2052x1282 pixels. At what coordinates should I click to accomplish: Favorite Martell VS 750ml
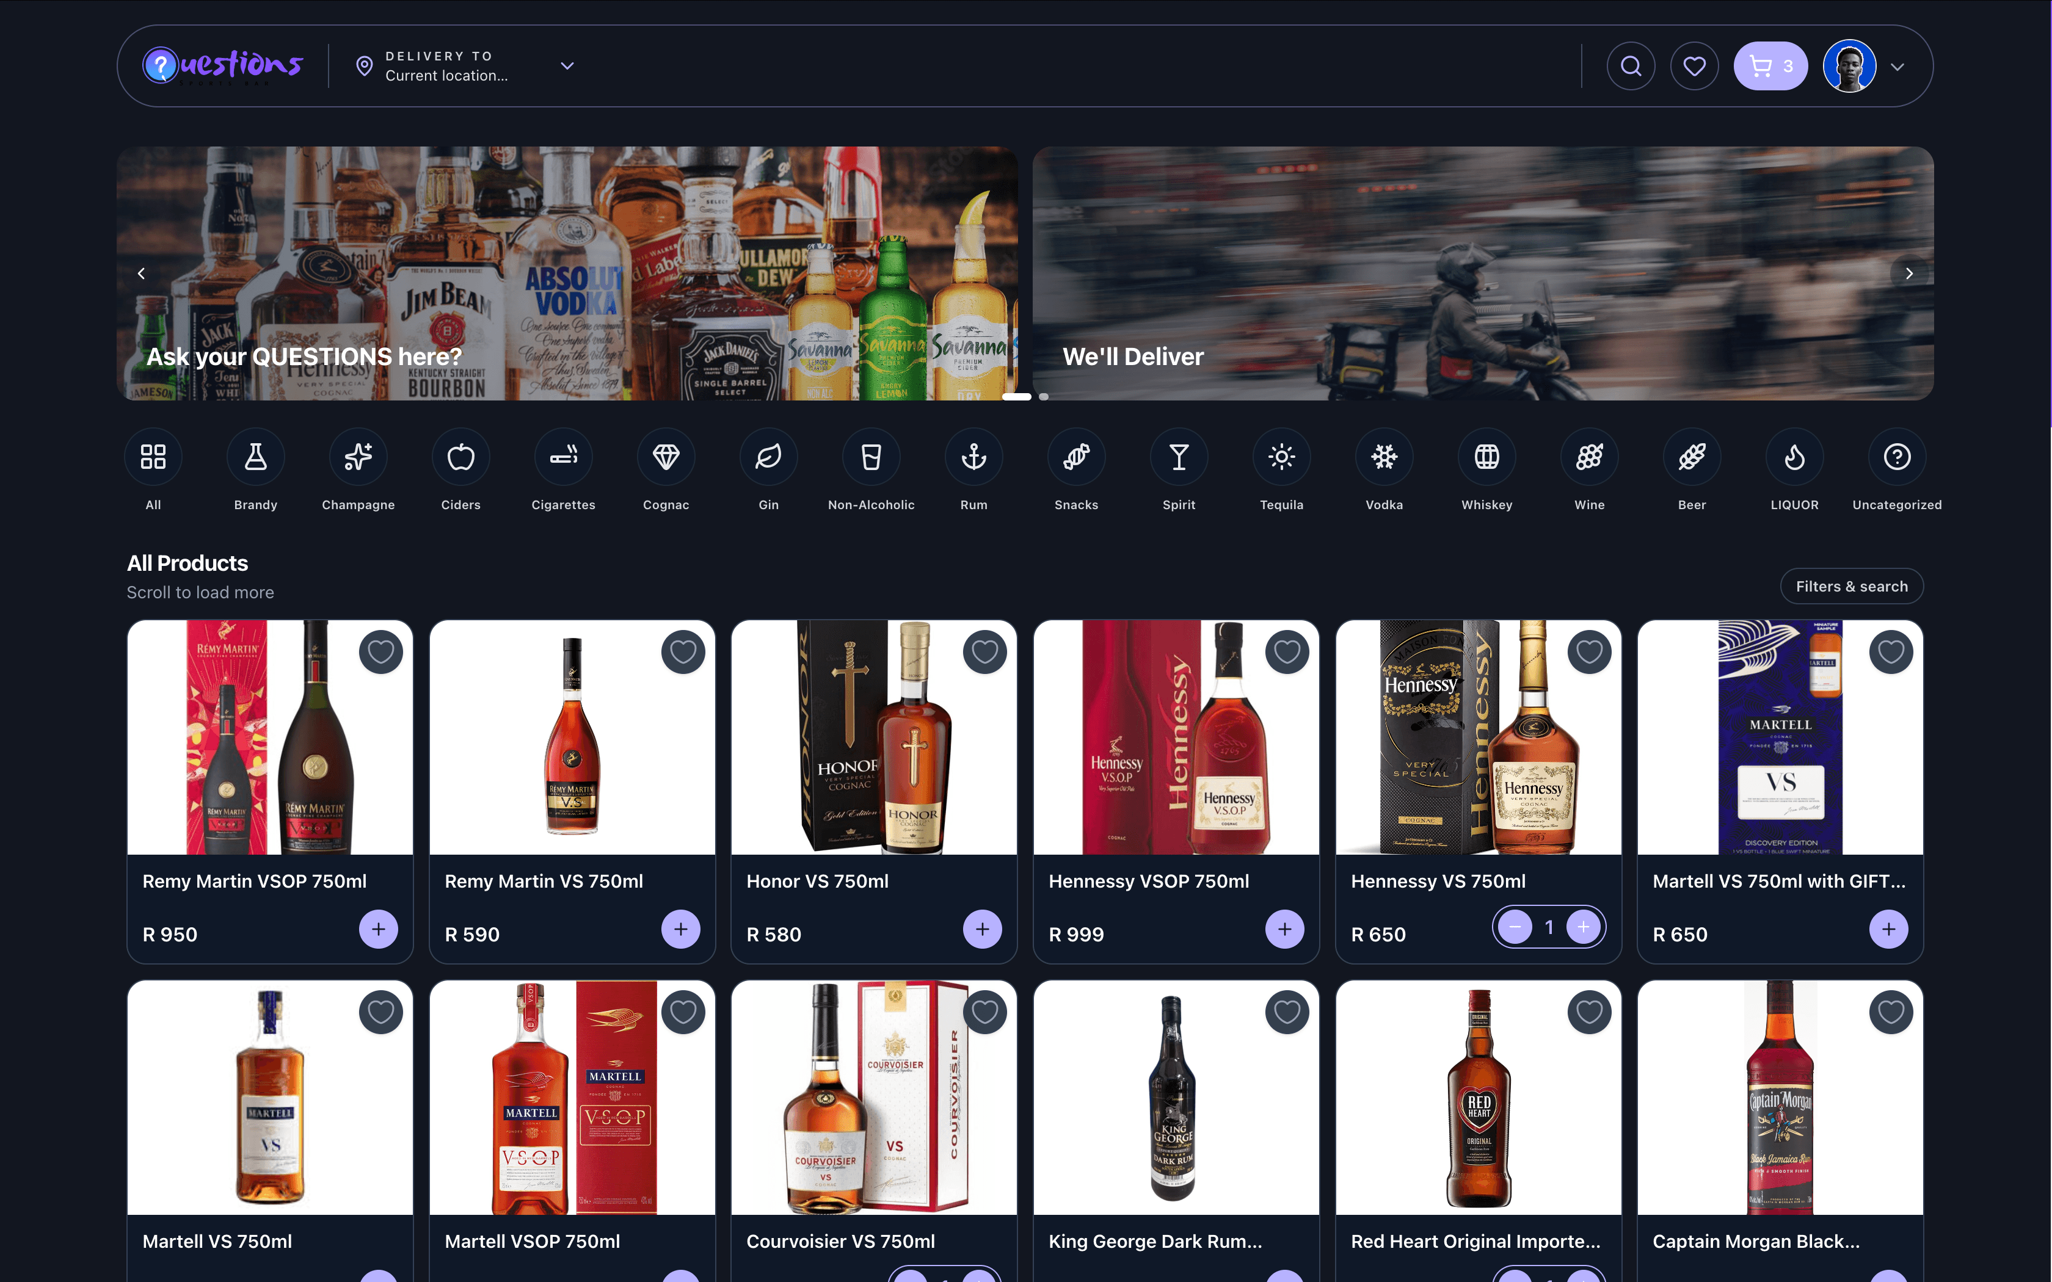point(380,1012)
